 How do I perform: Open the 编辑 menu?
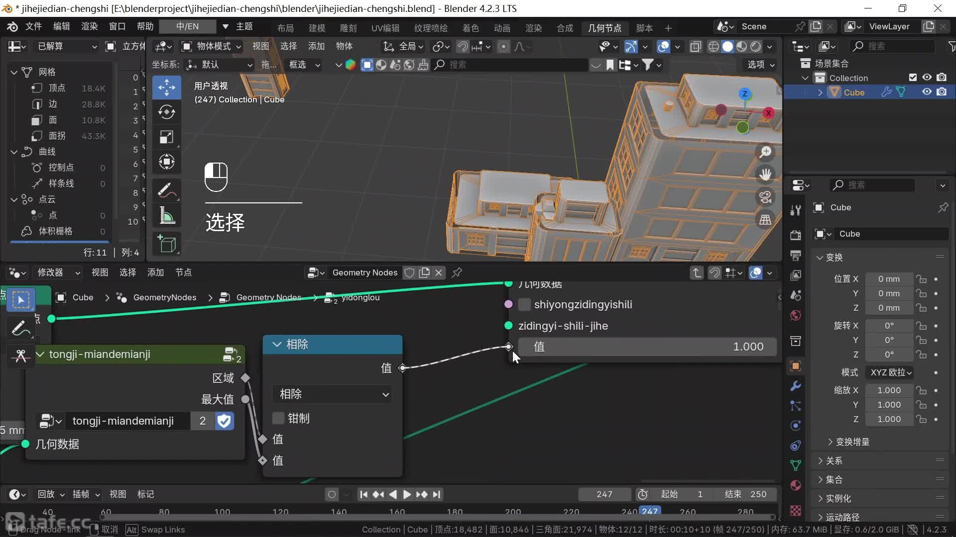tap(62, 26)
